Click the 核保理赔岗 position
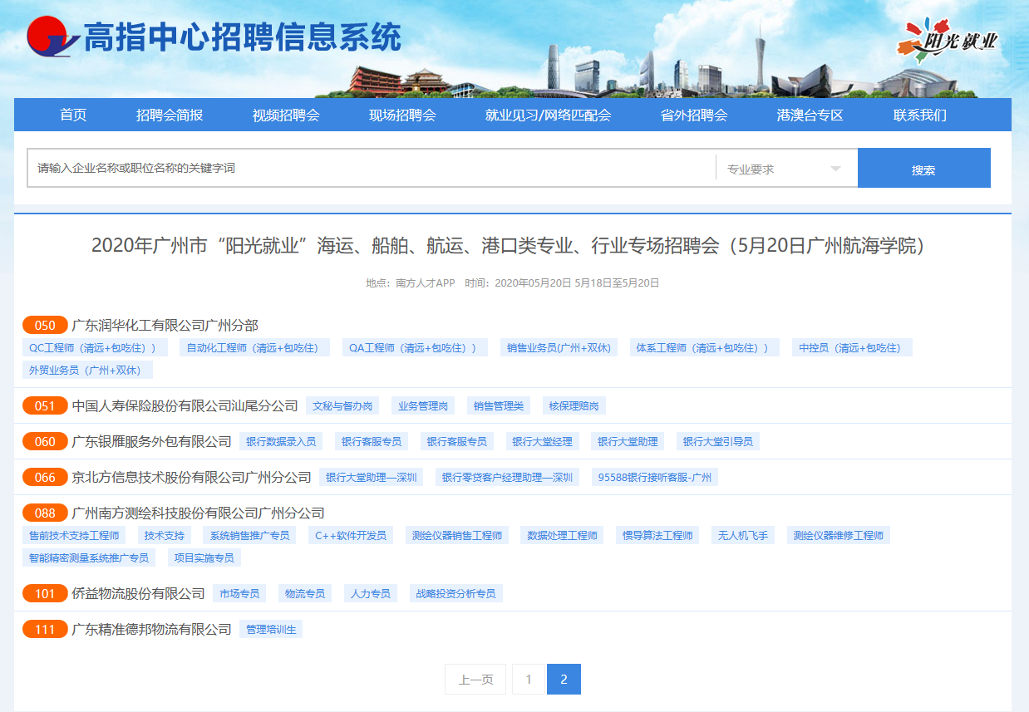The height and width of the screenshot is (712, 1029). [574, 405]
